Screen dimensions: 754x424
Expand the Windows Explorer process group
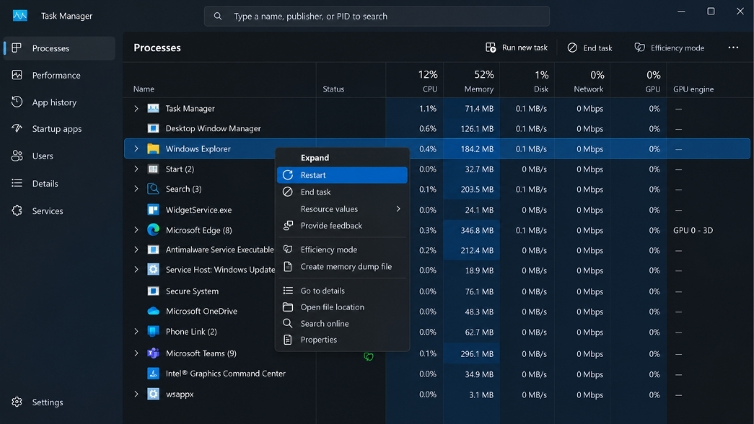[x=136, y=149]
